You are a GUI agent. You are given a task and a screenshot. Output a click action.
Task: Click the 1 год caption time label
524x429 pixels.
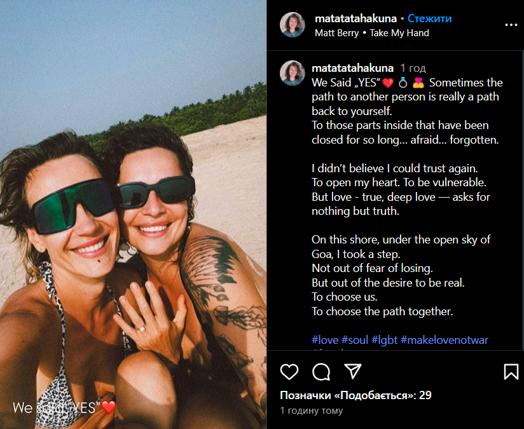[413, 69]
